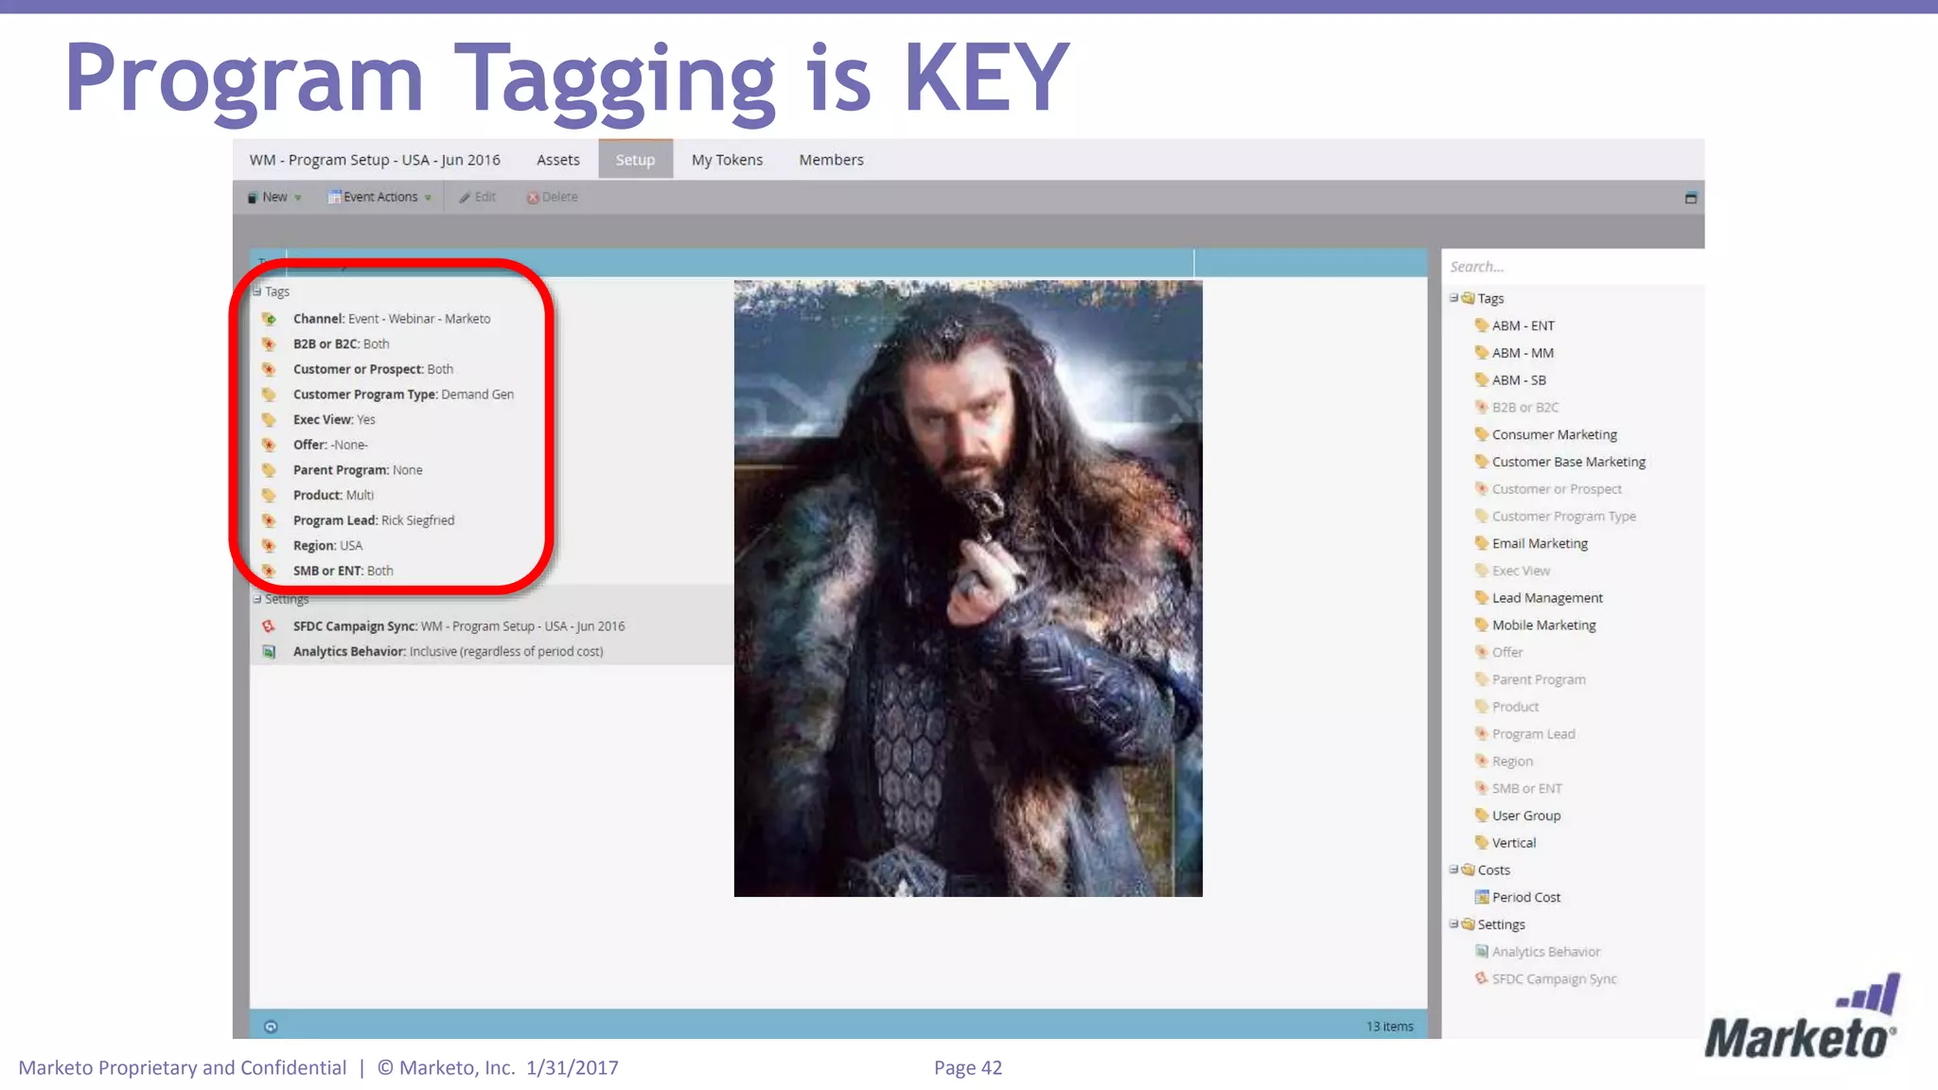Select Mobile Marketing tag in the tree

point(1543,625)
